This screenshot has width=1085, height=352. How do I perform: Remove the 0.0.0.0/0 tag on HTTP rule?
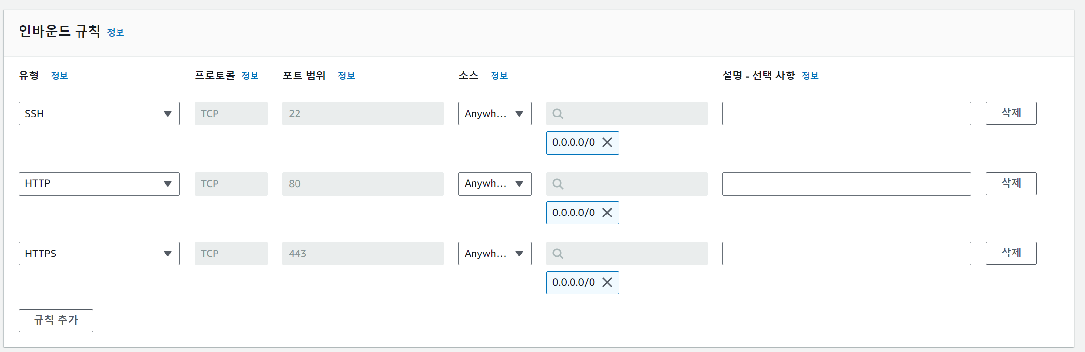(607, 213)
